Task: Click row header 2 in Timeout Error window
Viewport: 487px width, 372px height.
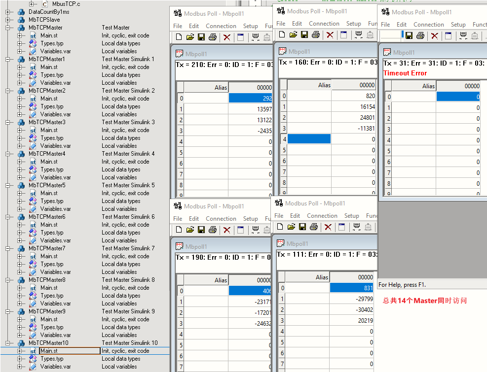Action: 388,119
